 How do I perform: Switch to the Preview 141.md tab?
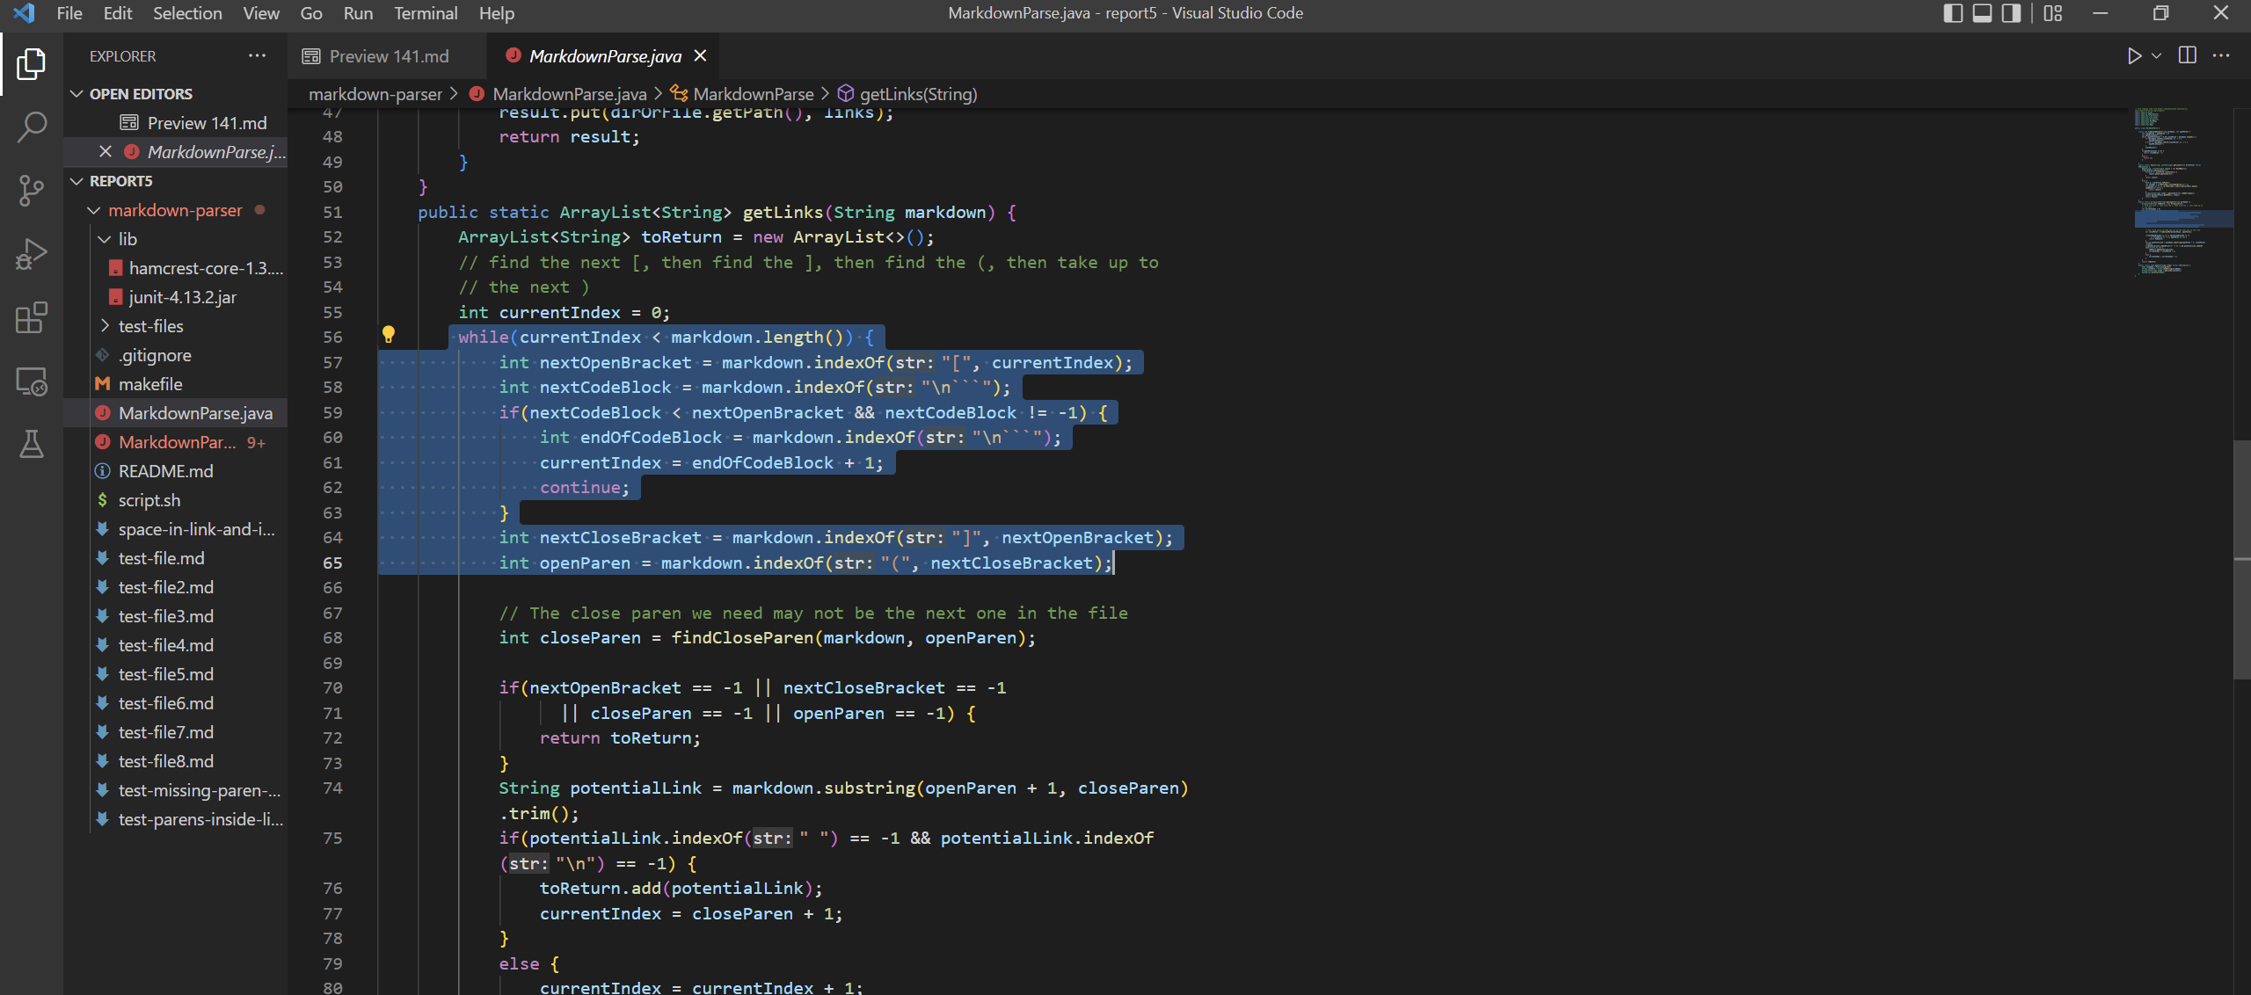pos(388,56)
